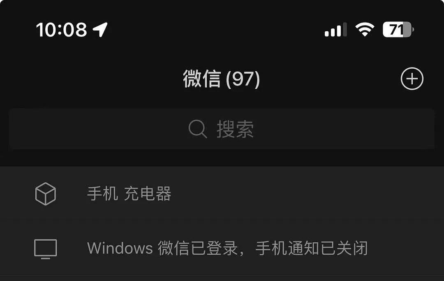
Task: Select the word 充电器 in first row
Action: (x=148, y=194)
